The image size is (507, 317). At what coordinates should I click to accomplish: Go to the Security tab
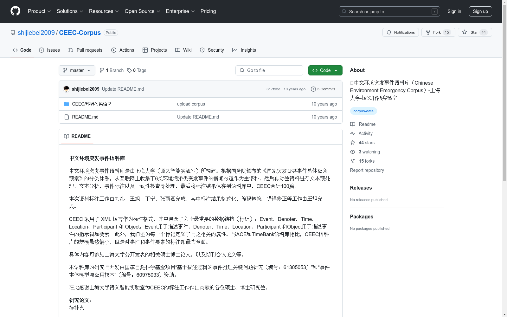212,50
